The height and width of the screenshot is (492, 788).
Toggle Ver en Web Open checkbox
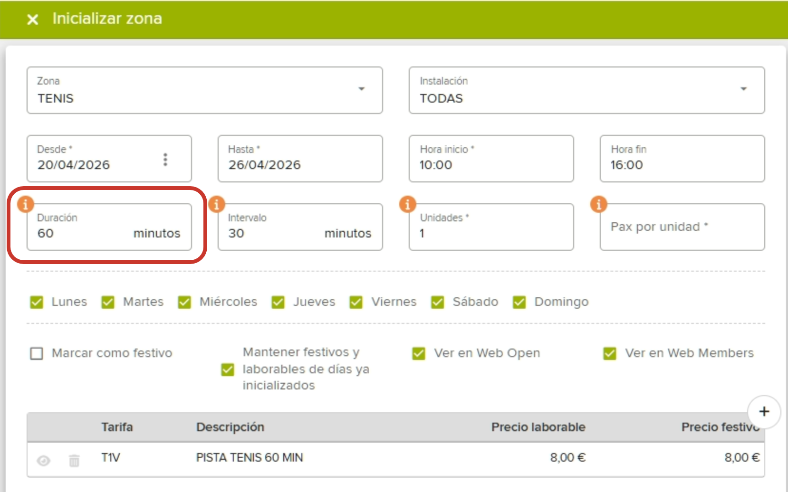tap(419, 353)
